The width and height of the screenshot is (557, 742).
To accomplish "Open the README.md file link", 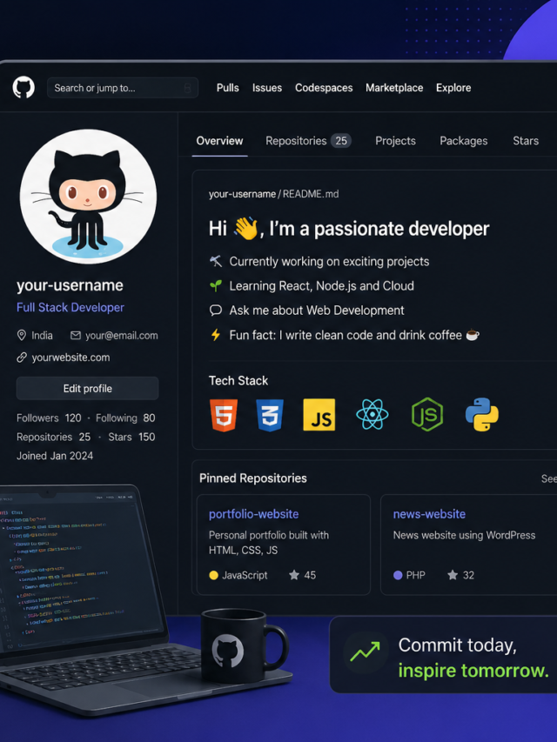I will (x=311, y=194).
